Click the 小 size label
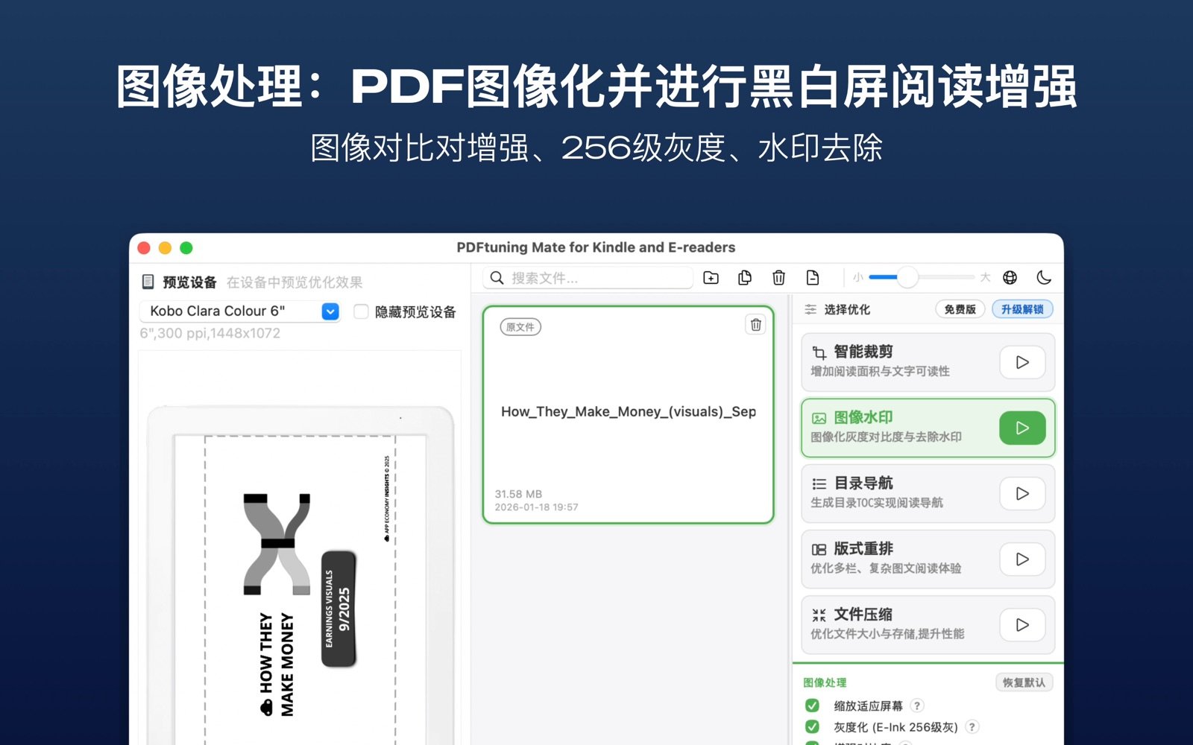Image resolution: width=1193 pixels, height=745 pixels. tap(858, 277)
